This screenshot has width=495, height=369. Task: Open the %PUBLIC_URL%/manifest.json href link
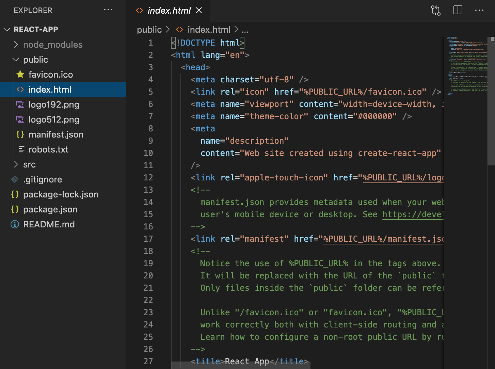[x=384, y=239]
